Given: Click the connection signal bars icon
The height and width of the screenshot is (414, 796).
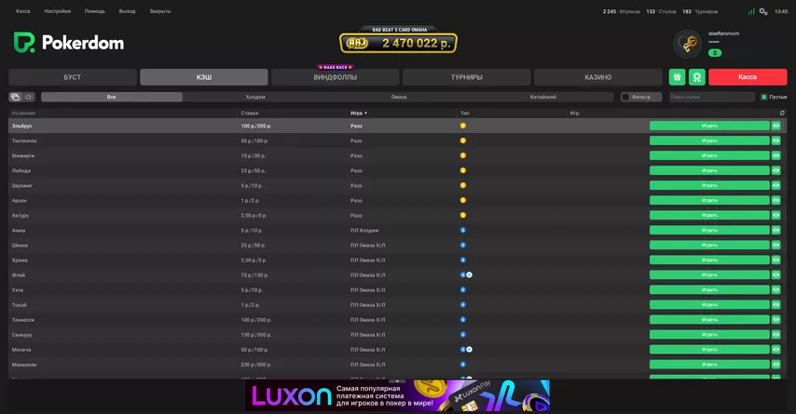Looking at the screenshot, I should click(750, 11).
